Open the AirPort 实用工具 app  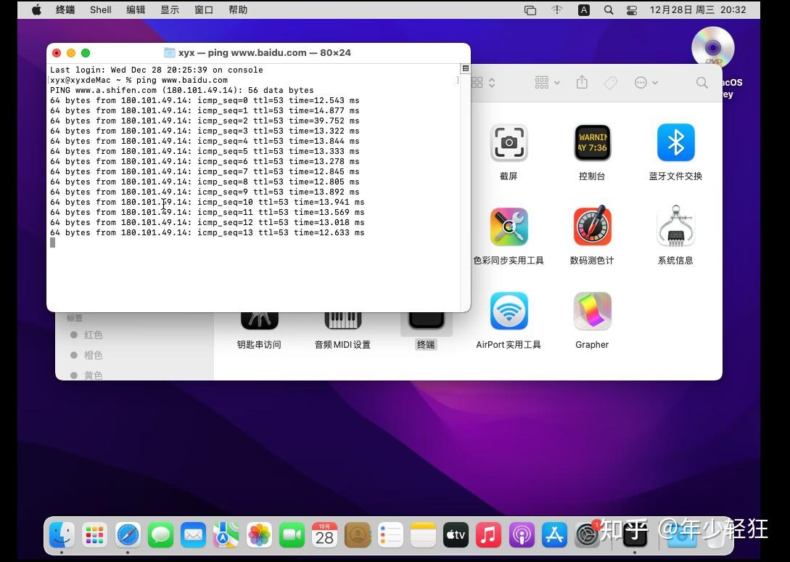[x=509, y=311]
